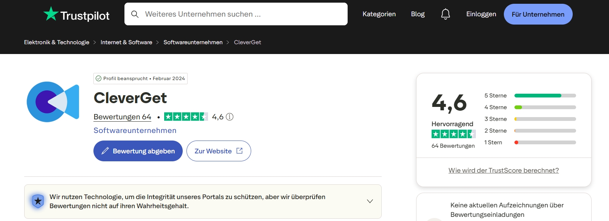This screenshot has width=609, height=221.
Task: Focus the company search field
Action: point(236,14)
